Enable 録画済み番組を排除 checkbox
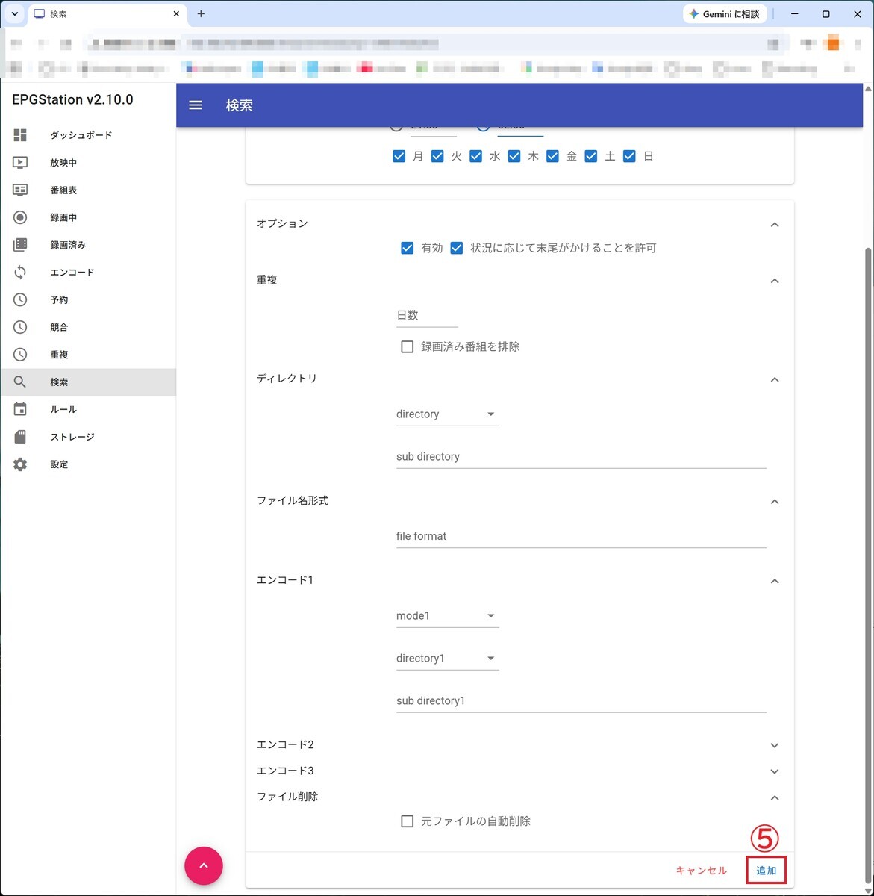Viewport: 874px width, 896px height. coord(408,346)
